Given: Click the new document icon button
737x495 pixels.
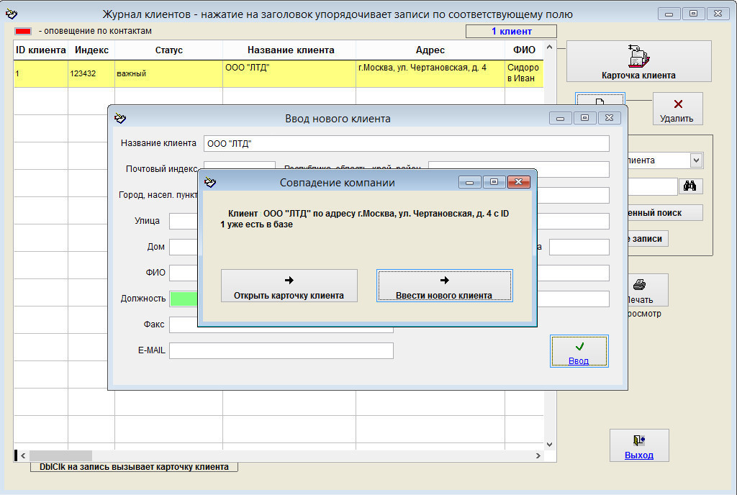Looking at the screenshot, I should click(600, 99).
